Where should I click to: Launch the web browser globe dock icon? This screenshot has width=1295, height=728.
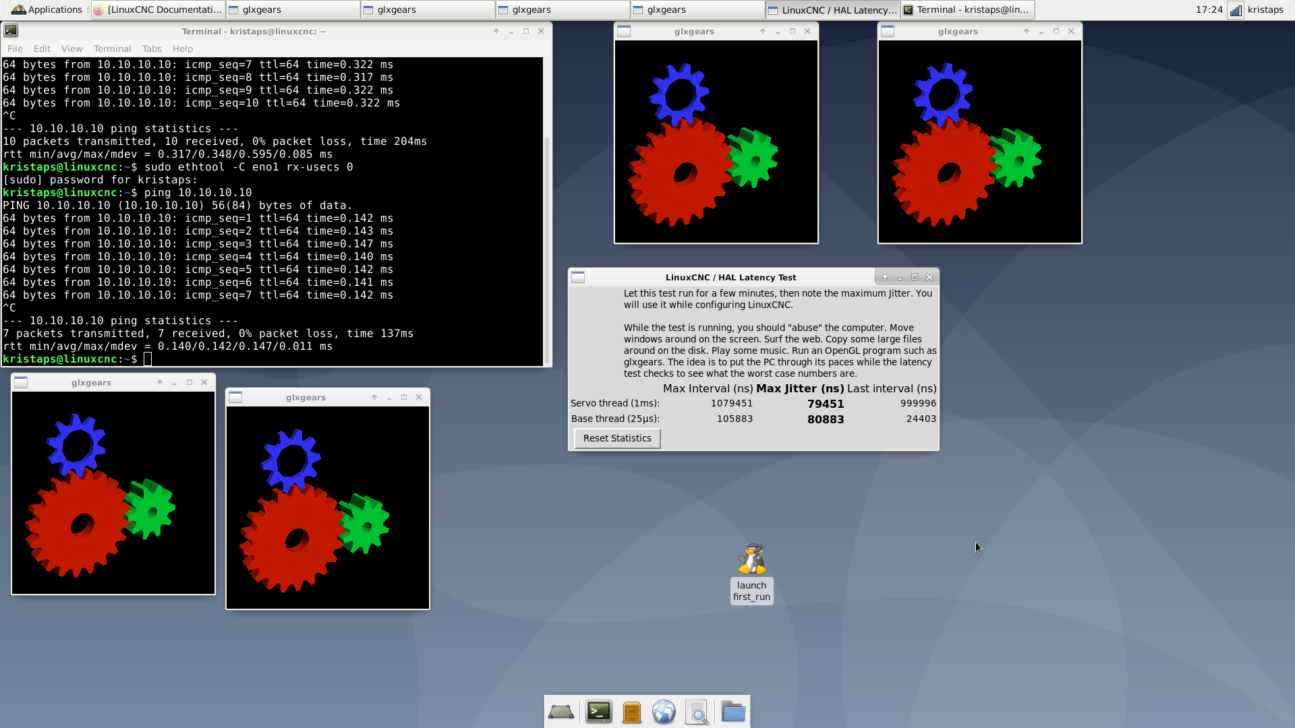[x=664, y=712]
